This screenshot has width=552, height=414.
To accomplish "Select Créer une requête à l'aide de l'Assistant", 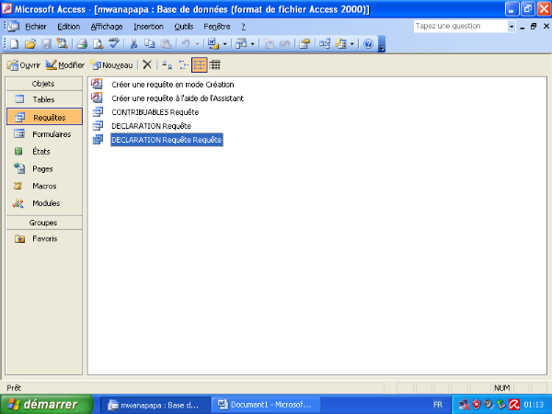I will (178, 98).
